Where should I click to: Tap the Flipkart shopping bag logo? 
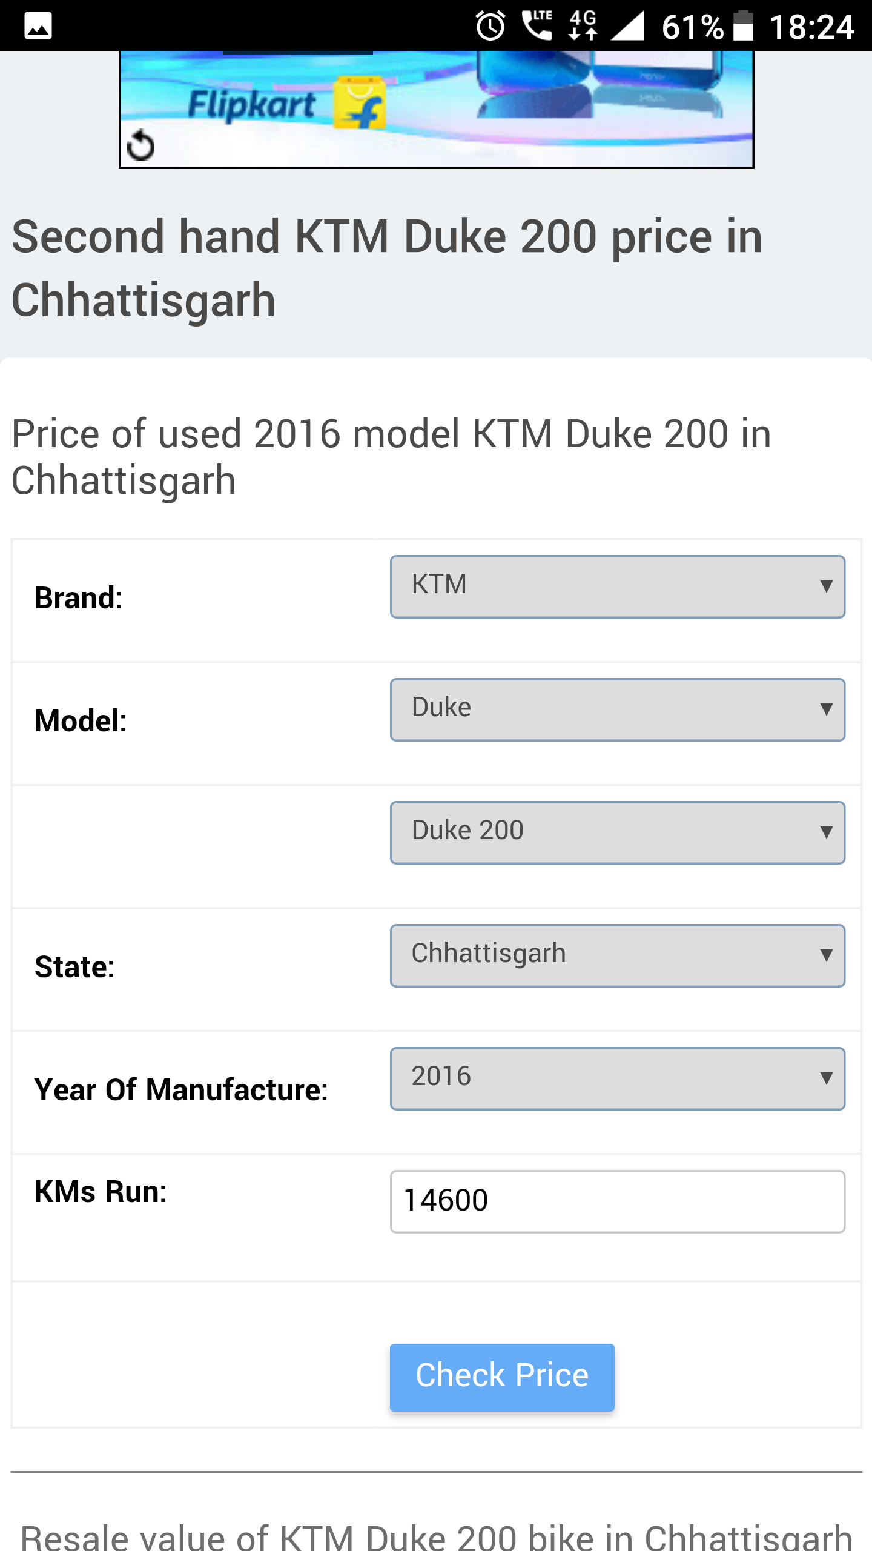pyautogui.click(x=360, y=103)
